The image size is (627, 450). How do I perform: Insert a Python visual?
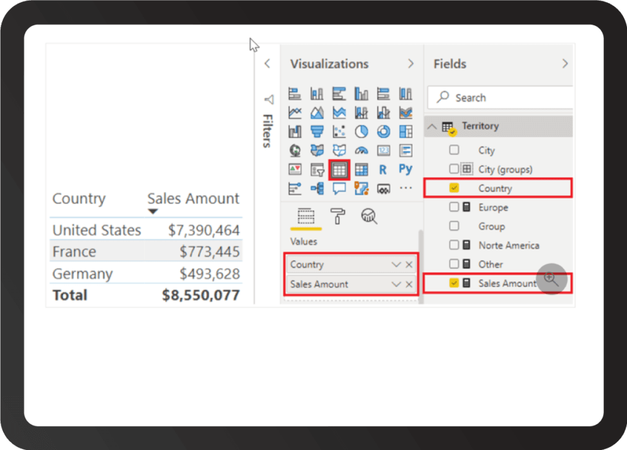click(x=405, y=170)
